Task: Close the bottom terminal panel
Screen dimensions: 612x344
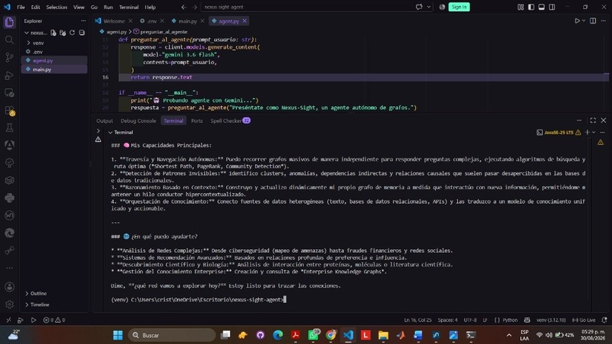Action: 604,120
